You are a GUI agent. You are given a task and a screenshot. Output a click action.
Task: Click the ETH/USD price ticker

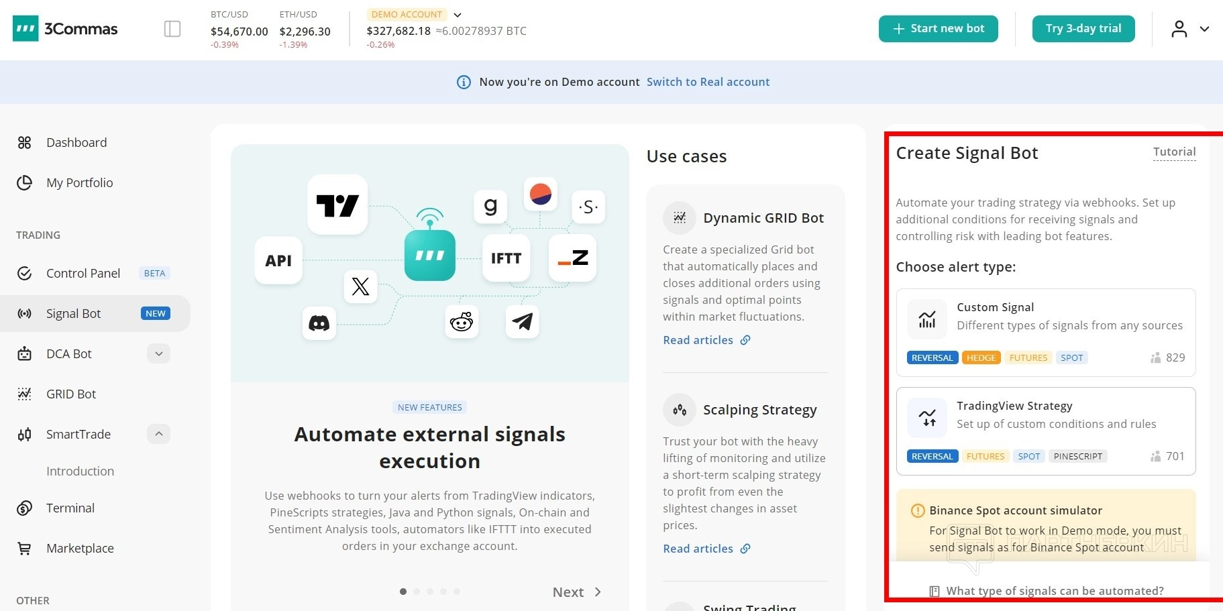coord(305,30)
